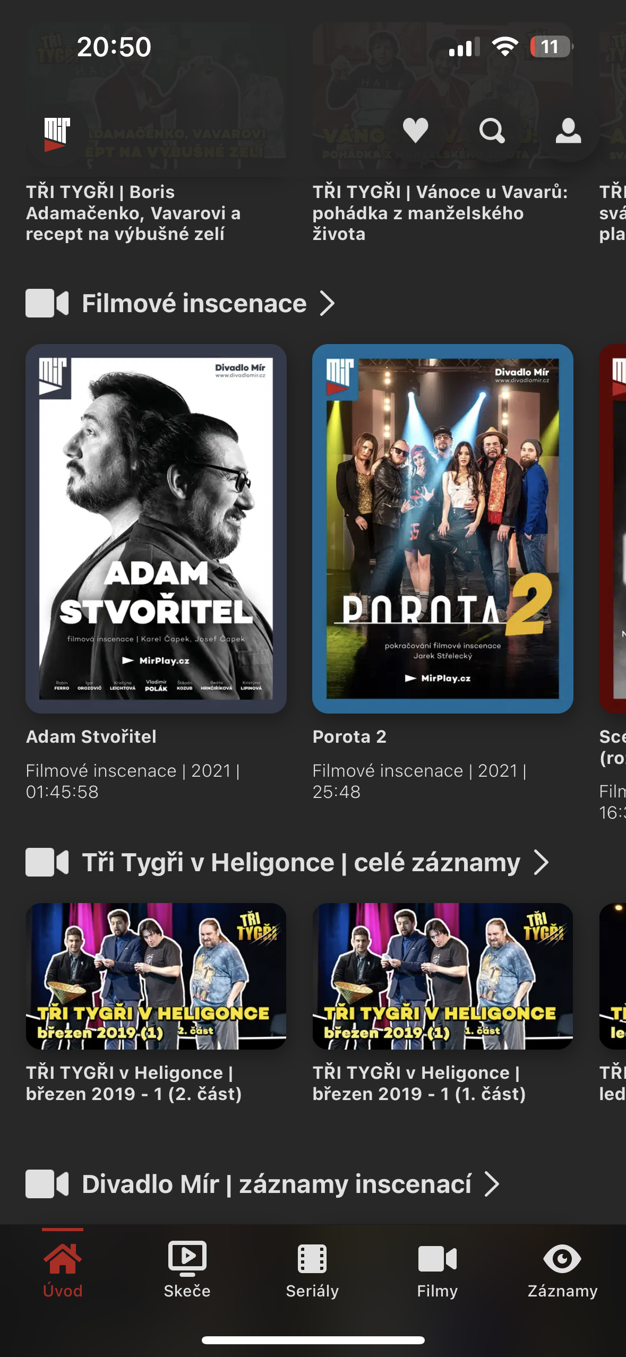Open the Záznamy eye tab
The width and height of the screenshot is (626, 1357).
coord(562,1268)
